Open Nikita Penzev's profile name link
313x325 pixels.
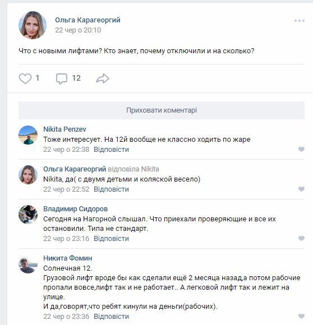click(65, 129)
